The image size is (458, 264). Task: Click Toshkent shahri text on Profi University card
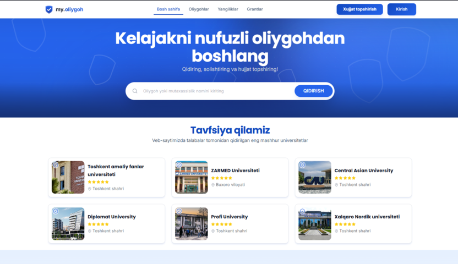coord(232,231)
